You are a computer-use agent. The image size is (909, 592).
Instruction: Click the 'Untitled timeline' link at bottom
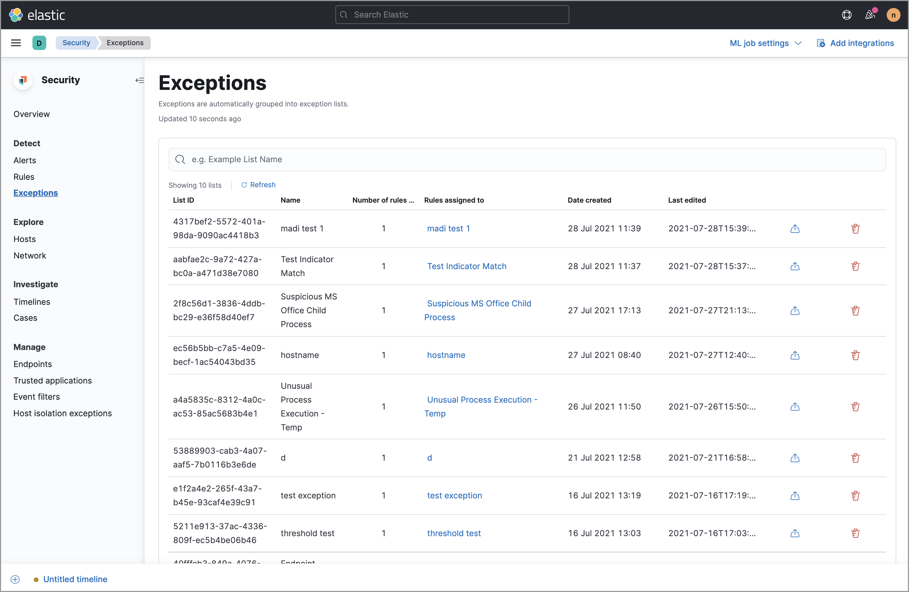coord(75,579)
